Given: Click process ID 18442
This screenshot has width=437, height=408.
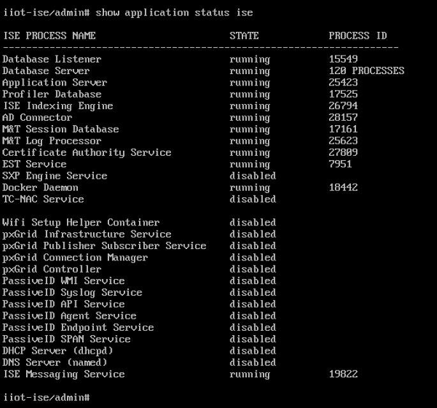Looking at the screenshot, I should pos(343,188).
